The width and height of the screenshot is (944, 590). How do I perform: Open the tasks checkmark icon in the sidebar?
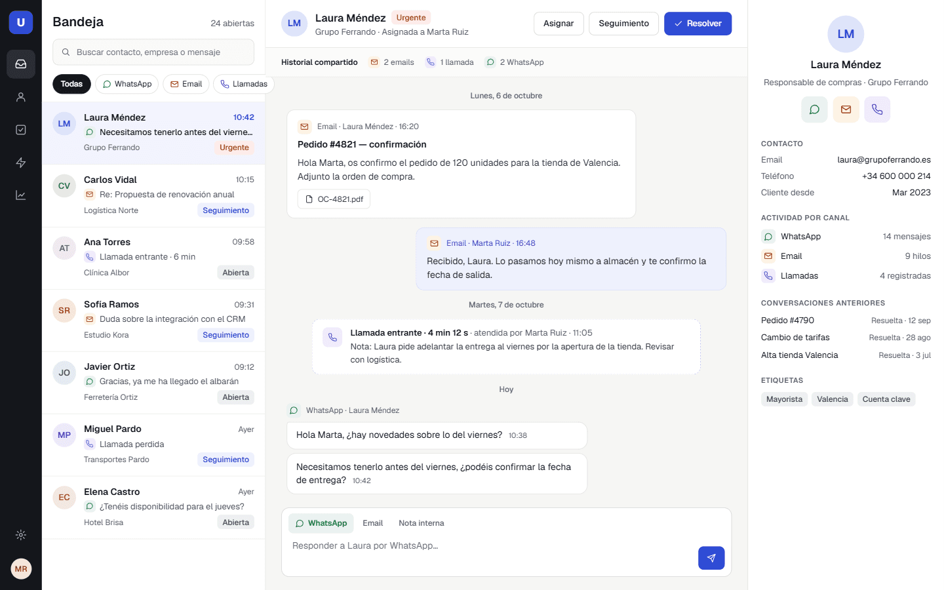pyautogui.click(x=21, y=130)
